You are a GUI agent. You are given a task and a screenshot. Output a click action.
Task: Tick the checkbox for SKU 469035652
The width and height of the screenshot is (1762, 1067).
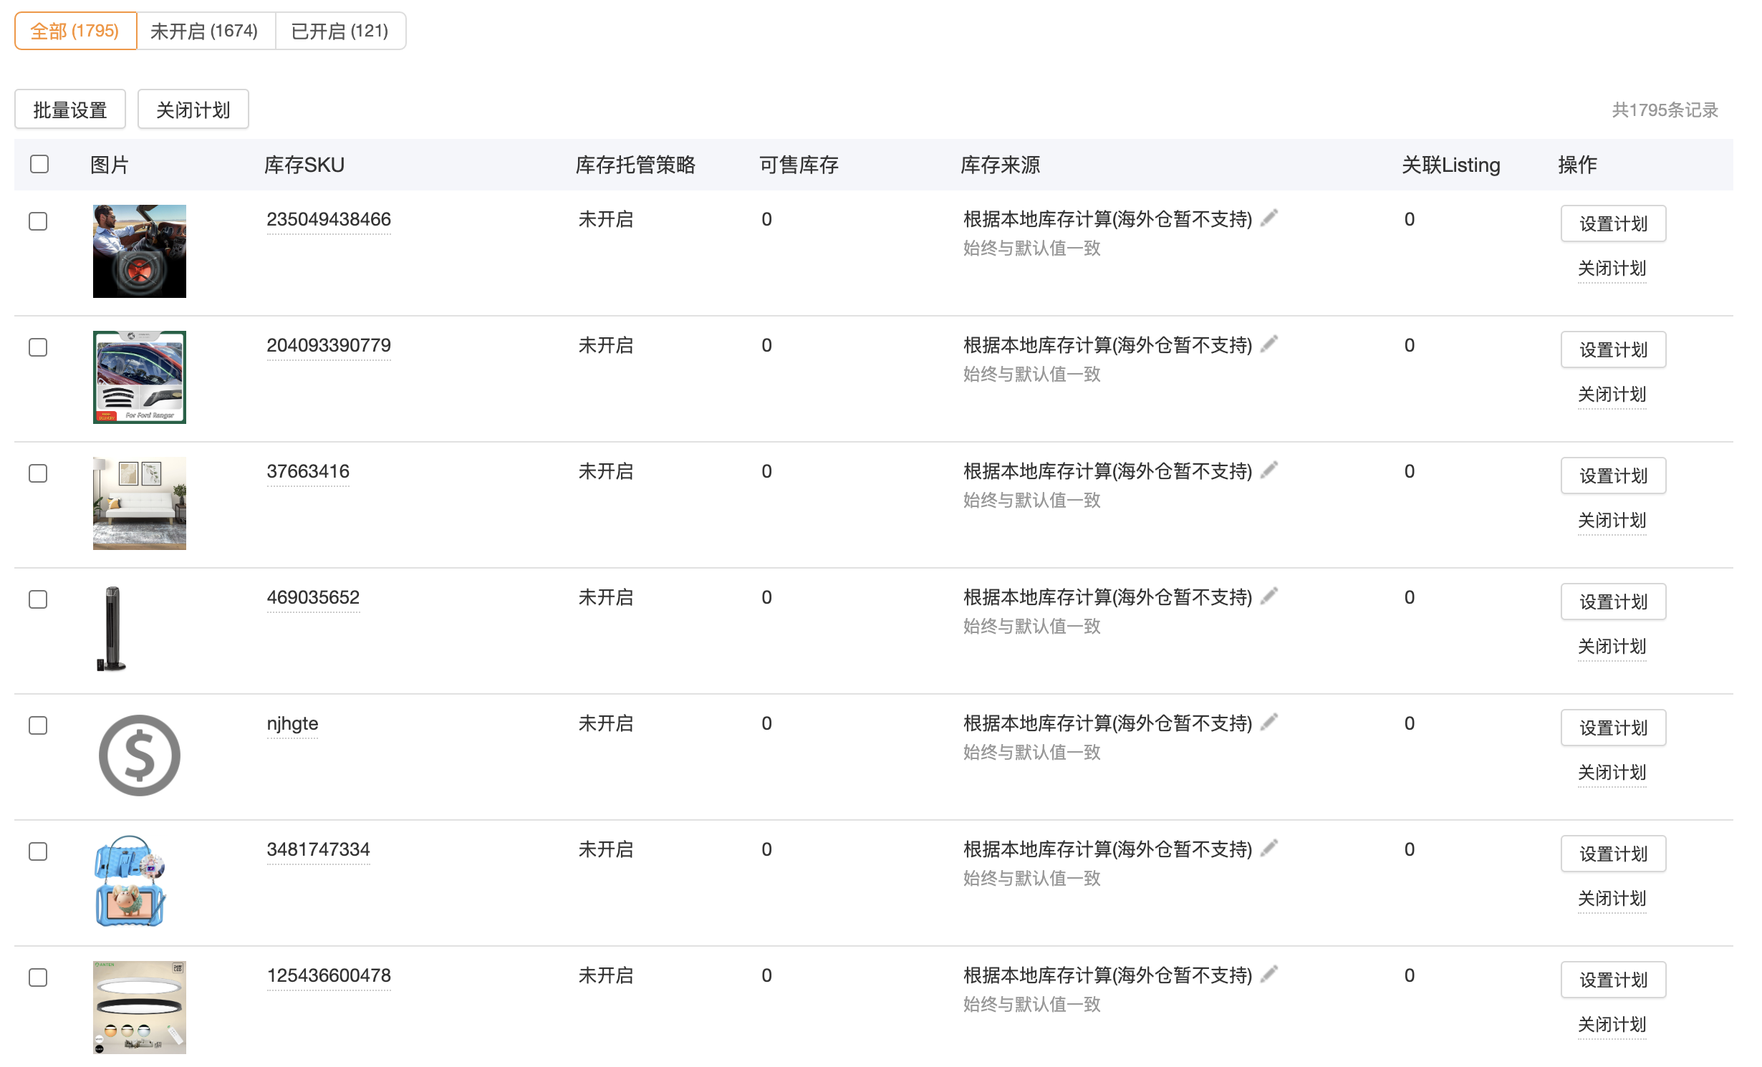pos(38,599)
